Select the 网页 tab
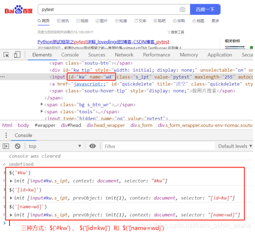 44,21
